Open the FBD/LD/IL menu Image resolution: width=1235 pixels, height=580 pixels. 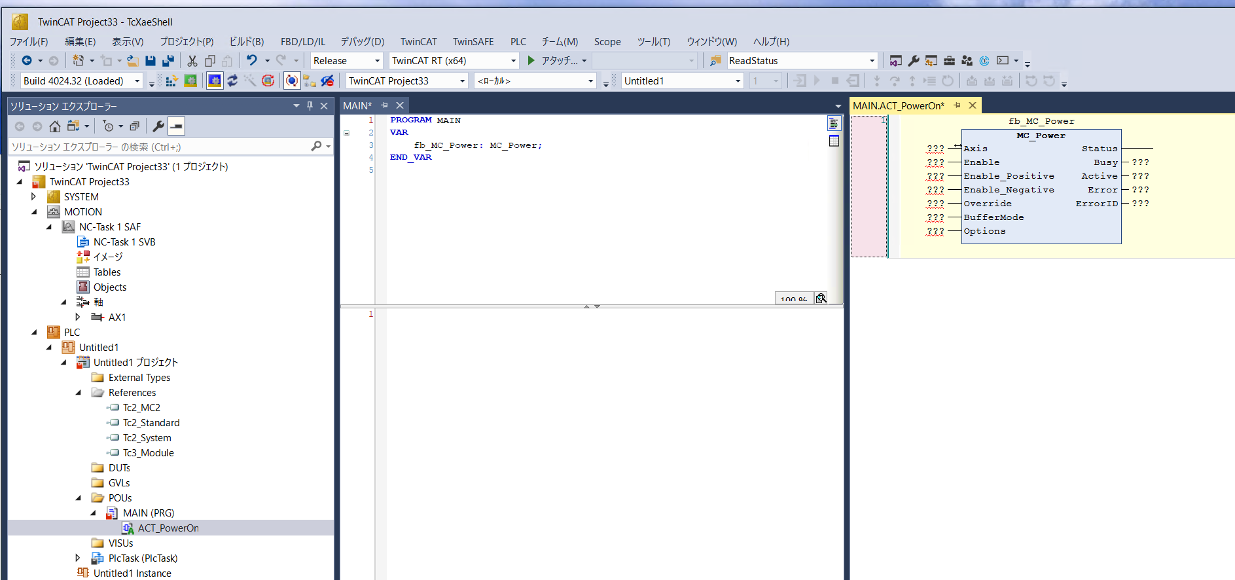(x=302, y=41)
